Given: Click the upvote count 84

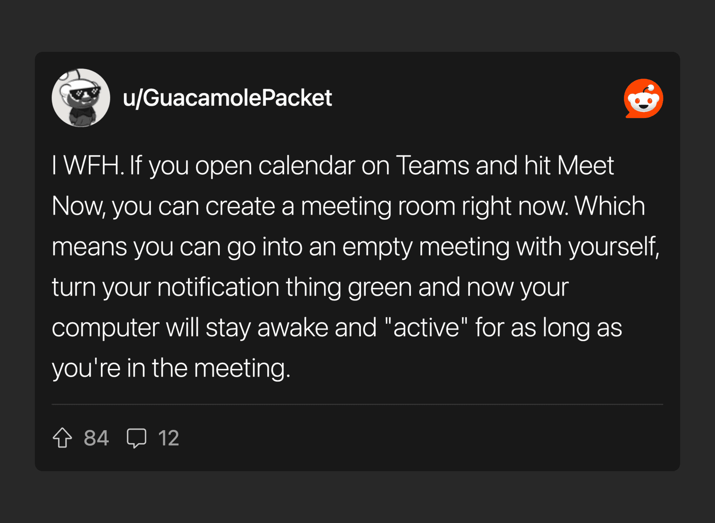Looking at the screenshot, I should 96,438.
